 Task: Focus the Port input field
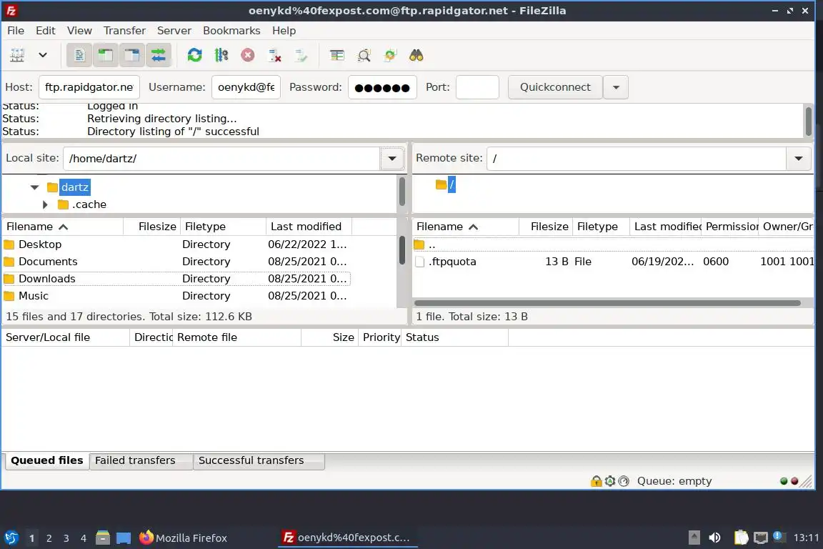click(x=477, y=87)
